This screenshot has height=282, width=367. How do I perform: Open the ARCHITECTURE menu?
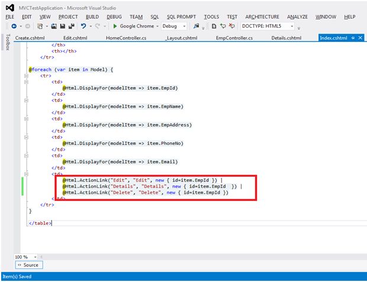(262, 17)
